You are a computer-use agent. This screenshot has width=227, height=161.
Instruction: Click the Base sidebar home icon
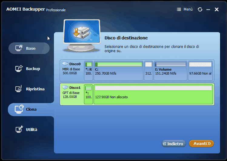click(19, 48)
